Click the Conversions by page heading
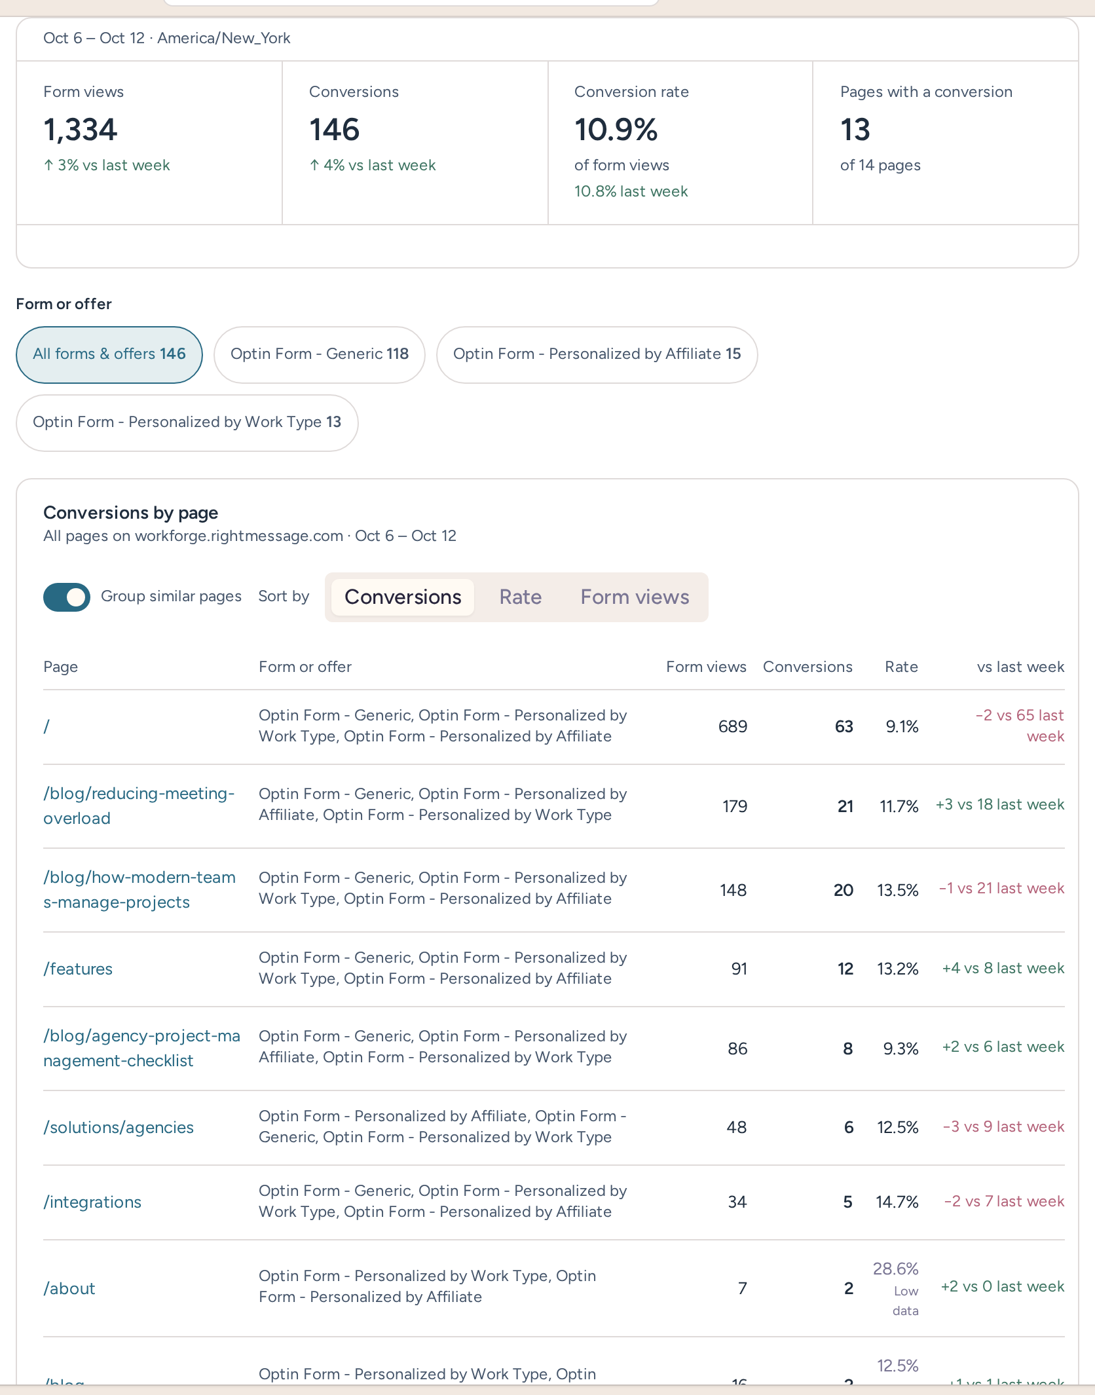This screenshot has width=1095, height=1395. [x=131, y=513]
